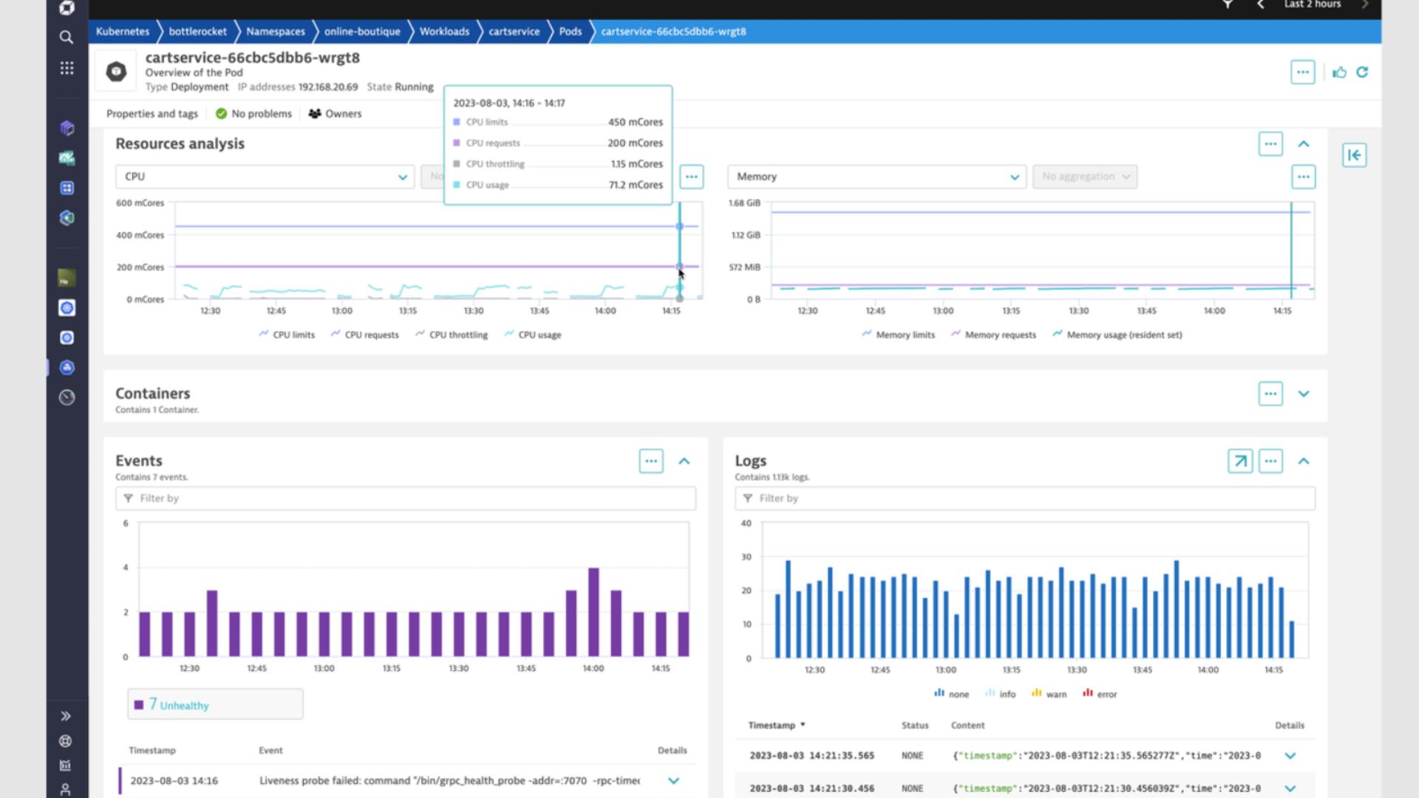Collapse the Resources analysis section chevron
The width and height of the screenshot is (1419, 798).
pos(1304,144)
